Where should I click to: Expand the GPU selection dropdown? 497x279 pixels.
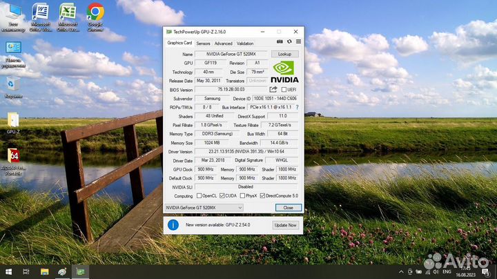click(204, 208)
